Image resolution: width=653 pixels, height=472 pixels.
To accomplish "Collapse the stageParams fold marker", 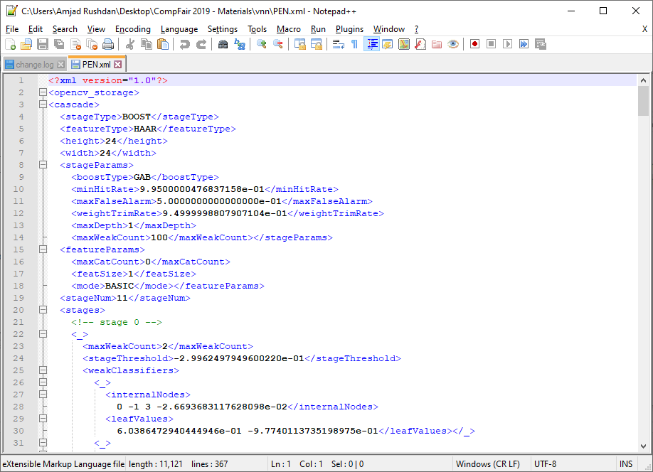I will (x=43, y=165).
